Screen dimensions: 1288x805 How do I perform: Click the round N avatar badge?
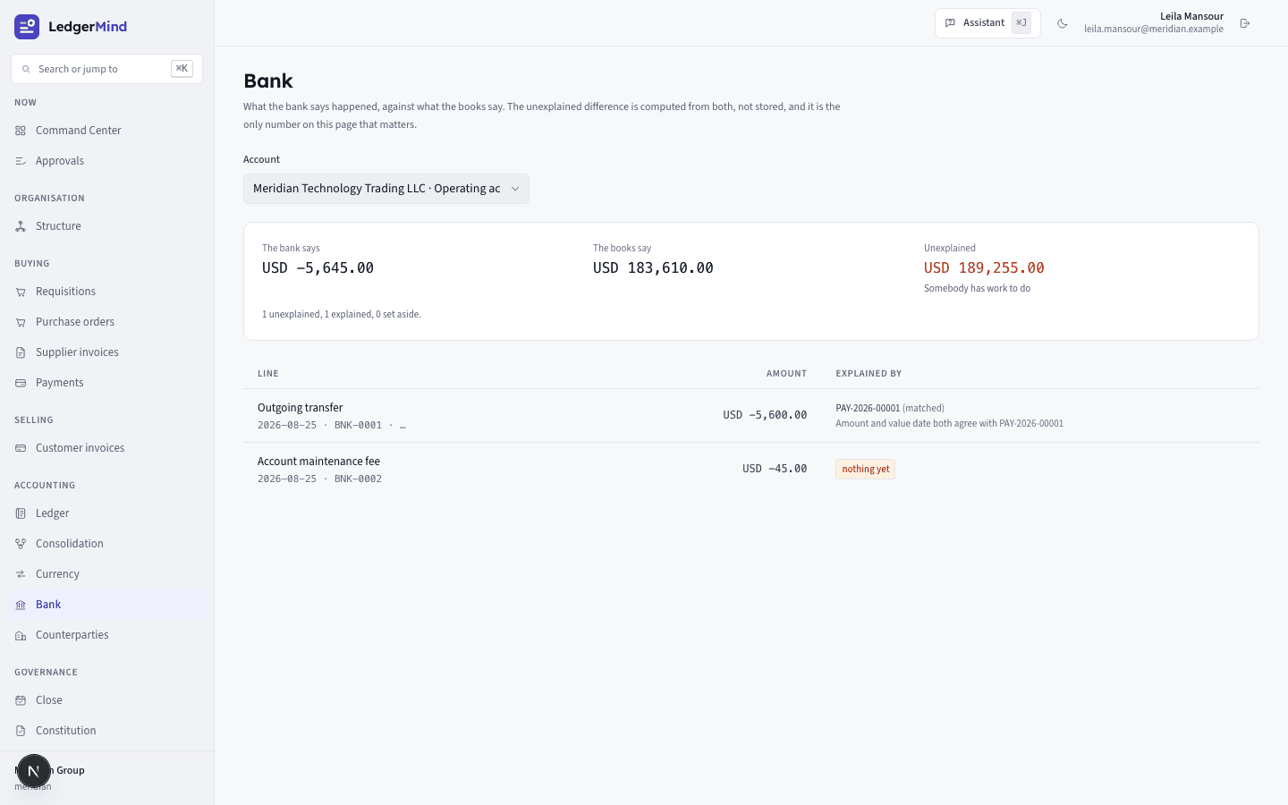click(x=34, y=771)
